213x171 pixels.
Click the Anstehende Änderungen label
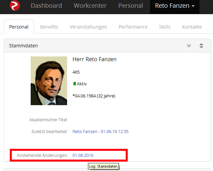(42, 155)
